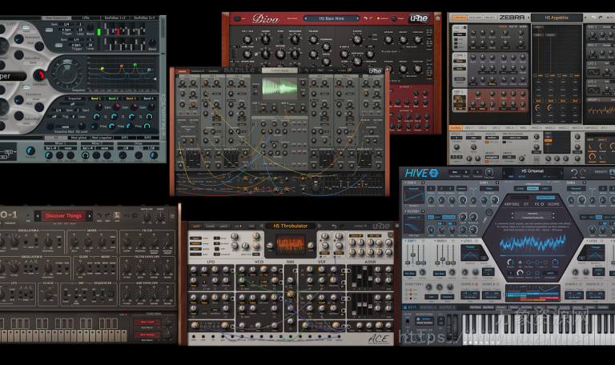
Task: Click the previous preset arrow in Repro-1
Action: pos(38,215)
